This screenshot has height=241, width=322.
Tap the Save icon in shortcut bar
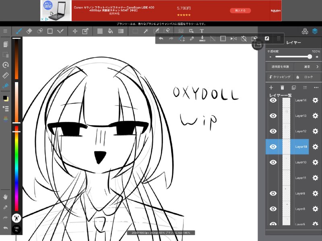202,39
